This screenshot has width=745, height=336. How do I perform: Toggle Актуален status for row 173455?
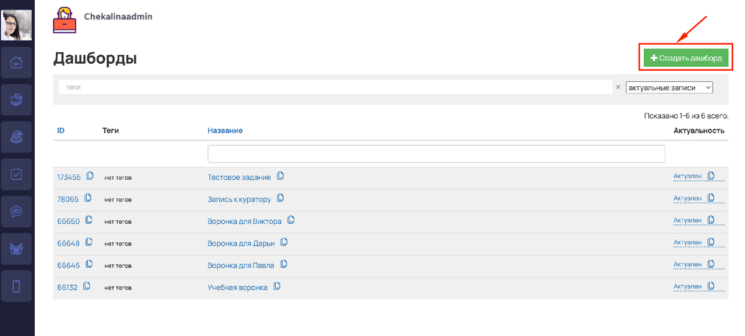coord(687,176)
